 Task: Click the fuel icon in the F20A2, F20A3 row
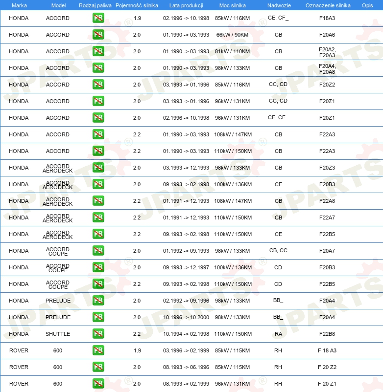[x=98, y=51]
